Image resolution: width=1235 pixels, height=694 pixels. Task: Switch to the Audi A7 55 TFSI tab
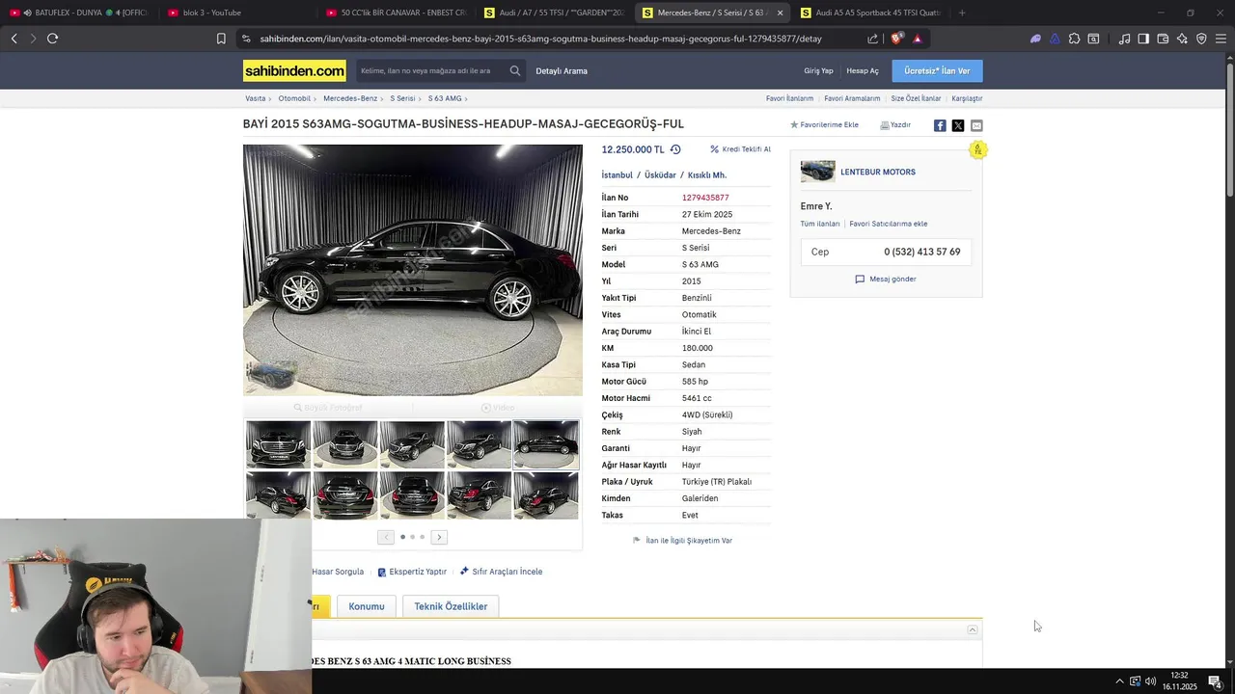click(x=554, y=13)
